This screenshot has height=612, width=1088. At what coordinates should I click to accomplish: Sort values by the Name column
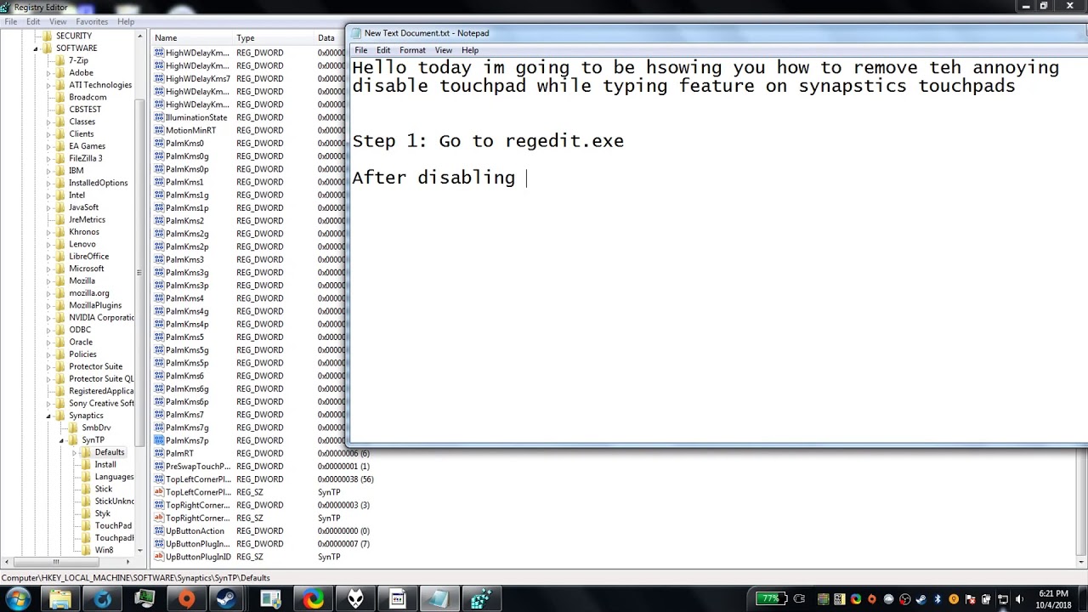tap(192, 37)
